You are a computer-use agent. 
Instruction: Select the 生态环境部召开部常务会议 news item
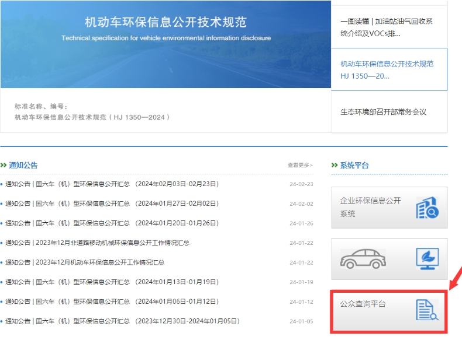[383, 112]
